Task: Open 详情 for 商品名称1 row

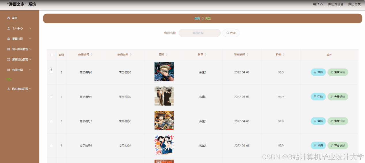Action: coord(318,72)
